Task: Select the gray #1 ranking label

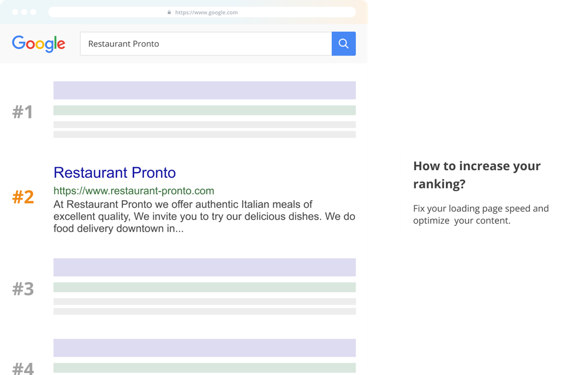Action: [x=23, y=112]
